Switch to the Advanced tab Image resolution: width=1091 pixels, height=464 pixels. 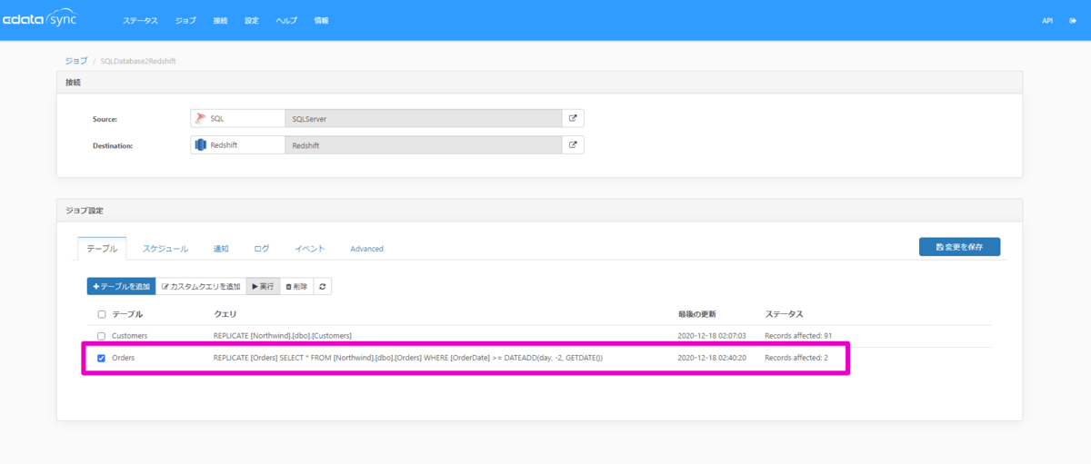(367, 248)
